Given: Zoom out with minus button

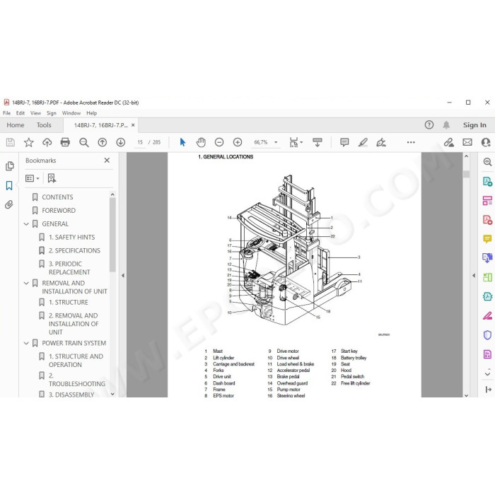Looking at the screenshot, I should pos(219,142).
